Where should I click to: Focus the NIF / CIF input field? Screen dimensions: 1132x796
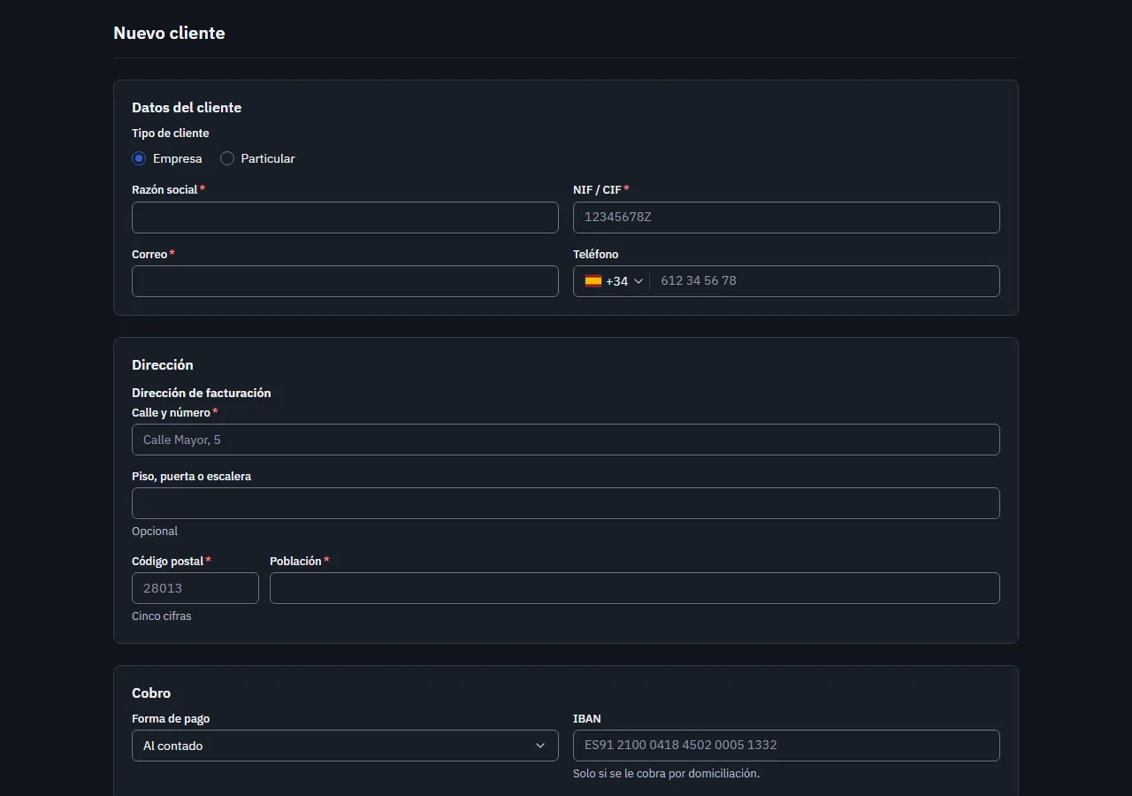(x=786, y=218)
